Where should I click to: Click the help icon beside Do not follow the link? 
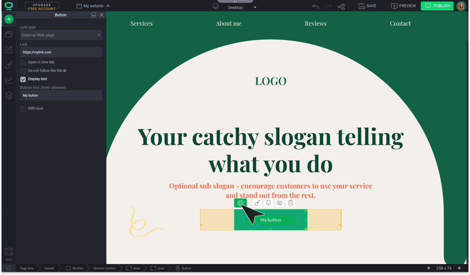click(x=65, y=71)
